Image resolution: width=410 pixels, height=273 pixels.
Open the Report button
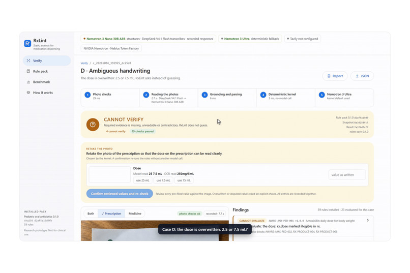[x=335, y=76]
